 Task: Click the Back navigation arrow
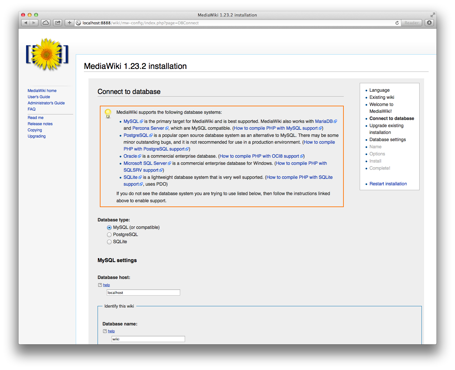25,23
